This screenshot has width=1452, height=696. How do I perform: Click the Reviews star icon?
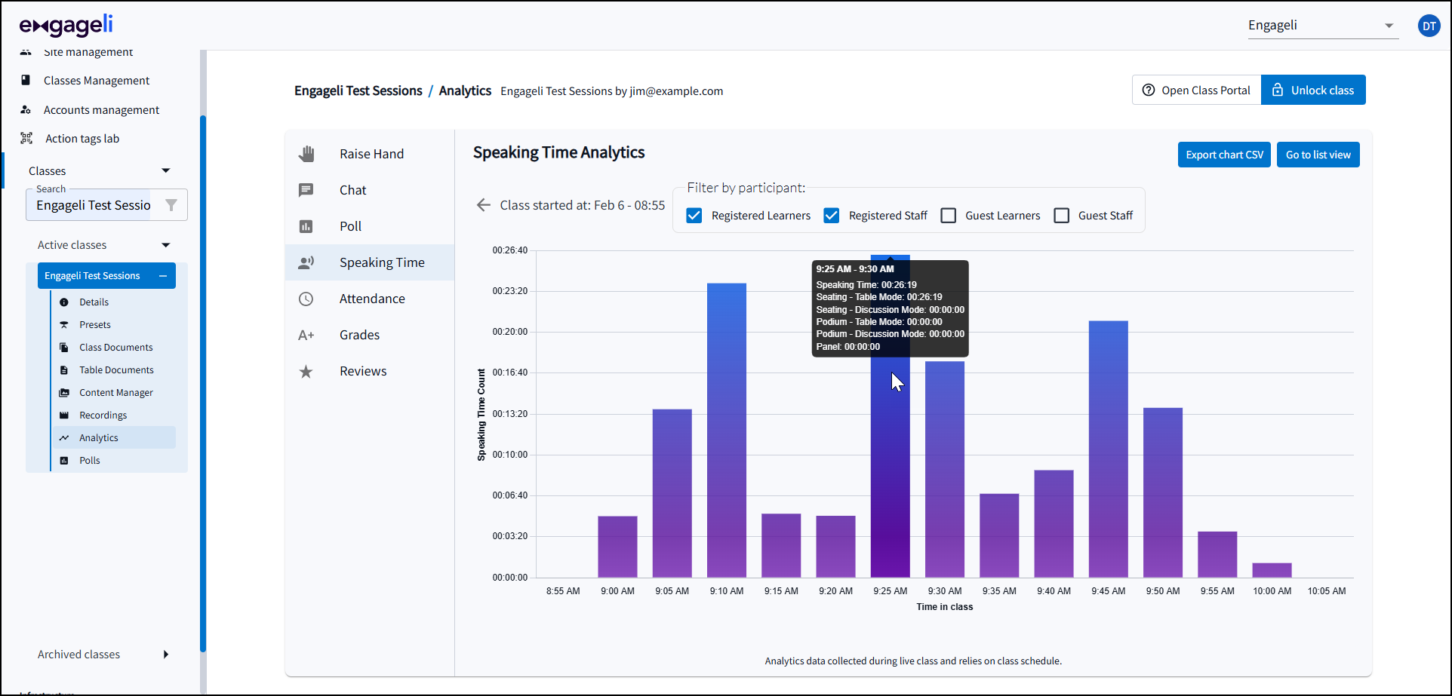(306, 371)
